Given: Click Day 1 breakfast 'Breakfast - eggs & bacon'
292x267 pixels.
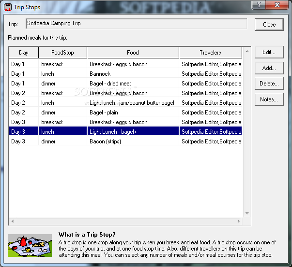Looking at the screenshot, I should (133, 64).
